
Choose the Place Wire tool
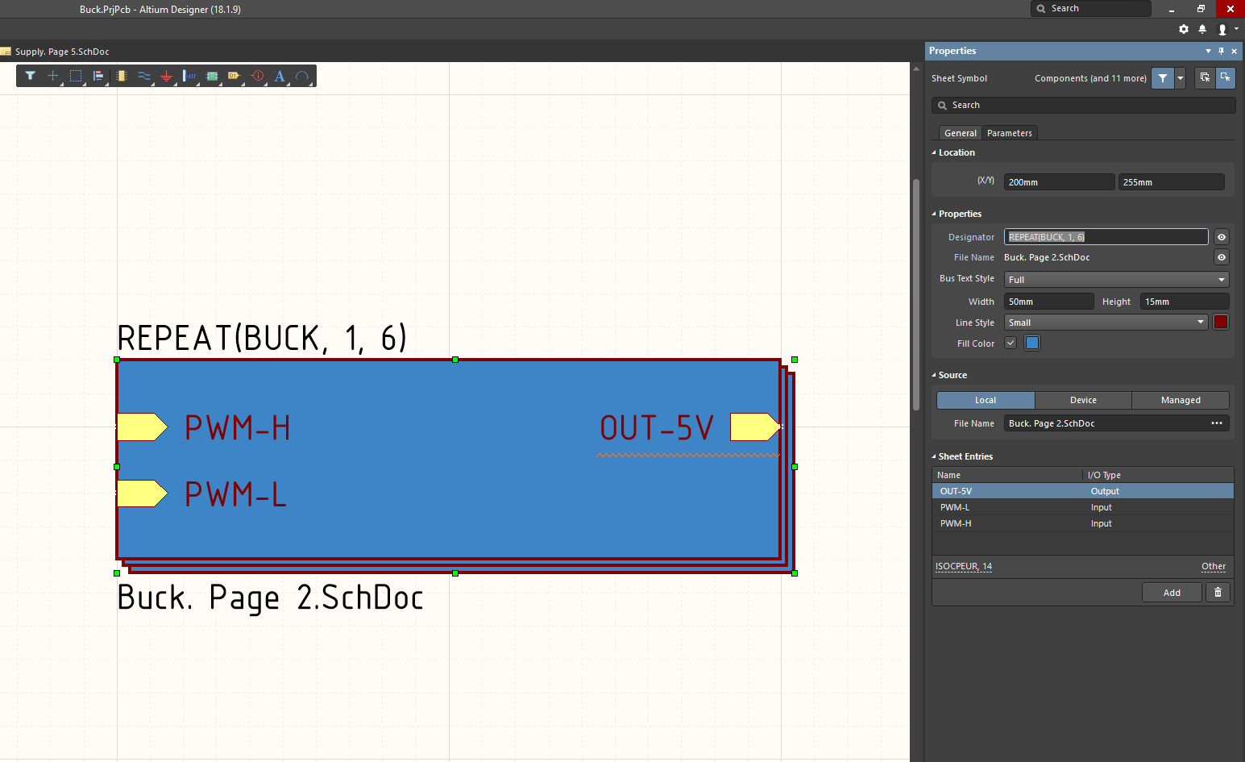(x=144, y=76)
